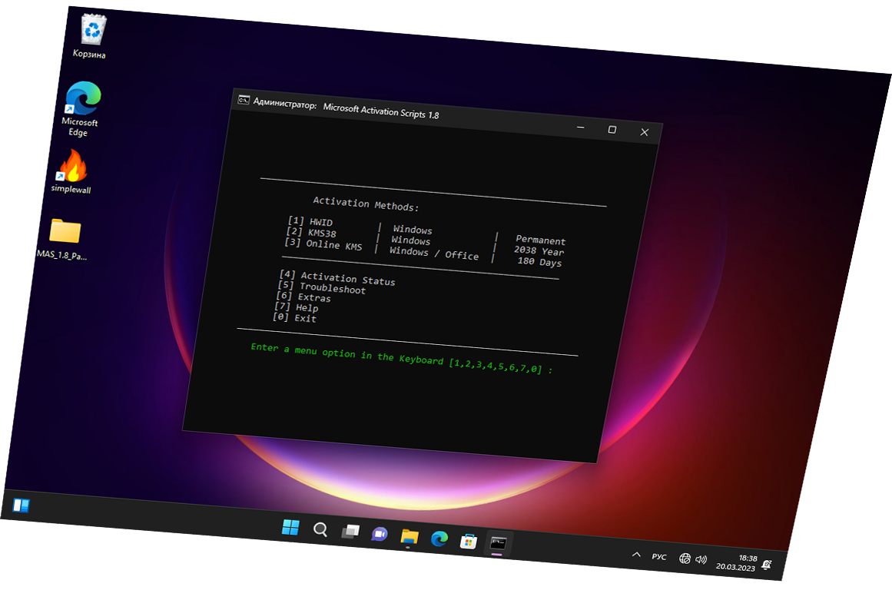
Task: Open the Recycle Bin (Корзина) desktop icon
Action: [x=92, y=35]
